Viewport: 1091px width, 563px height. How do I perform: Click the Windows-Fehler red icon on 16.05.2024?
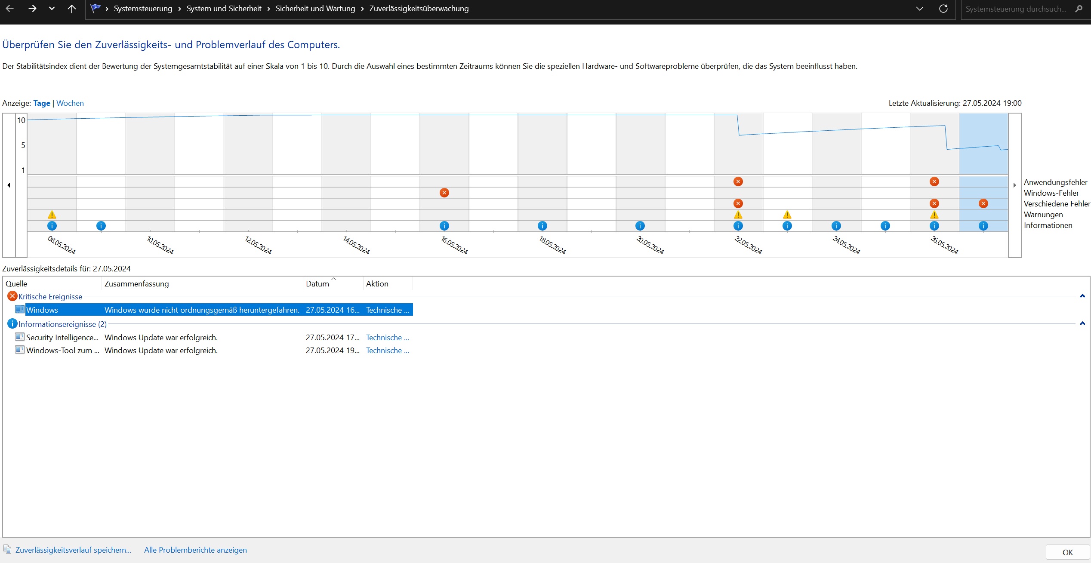point(444,193)
